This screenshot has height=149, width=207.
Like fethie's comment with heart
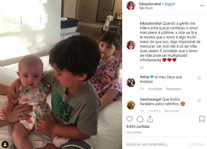click(199, 79)
